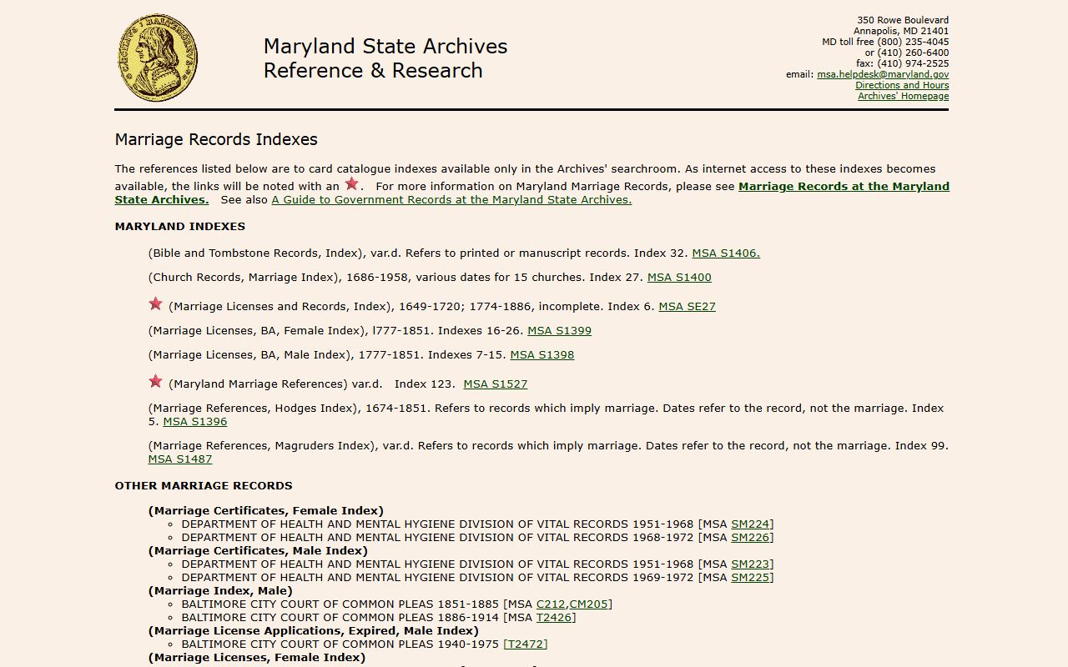Image resolution: width=1068 pixels, height=667 pixels.
Task: Open the SM224 series link
Action: tap(750, 524)
